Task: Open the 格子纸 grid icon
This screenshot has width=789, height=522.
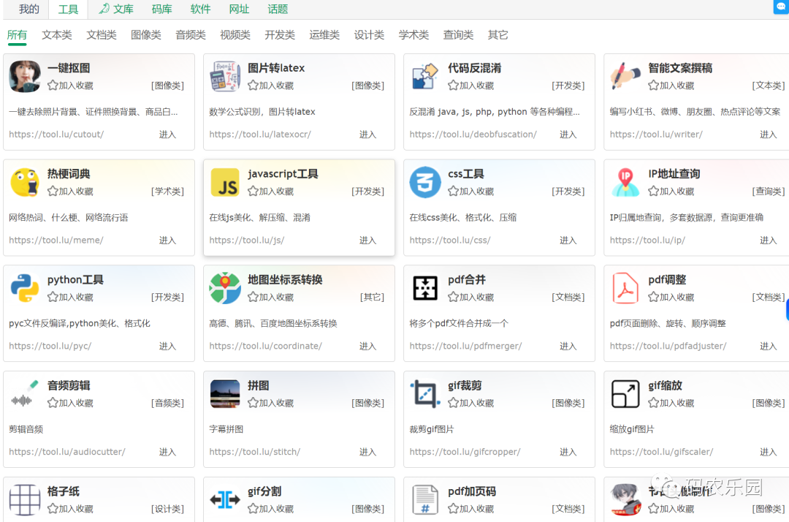Action: click(25, 500)
